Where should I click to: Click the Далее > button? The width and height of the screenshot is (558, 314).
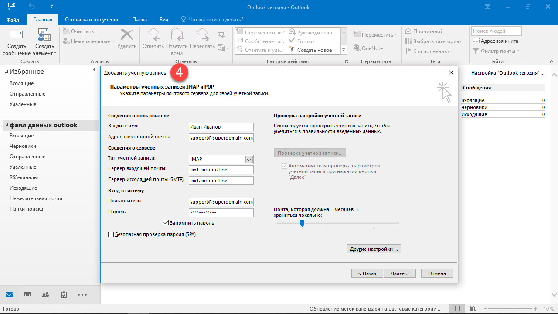(x=400, y=273)
